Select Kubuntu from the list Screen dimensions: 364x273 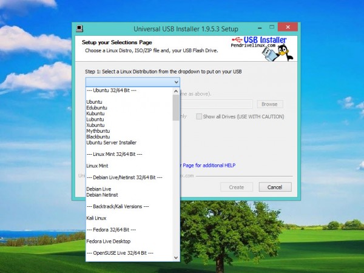(x=95, y=113)
